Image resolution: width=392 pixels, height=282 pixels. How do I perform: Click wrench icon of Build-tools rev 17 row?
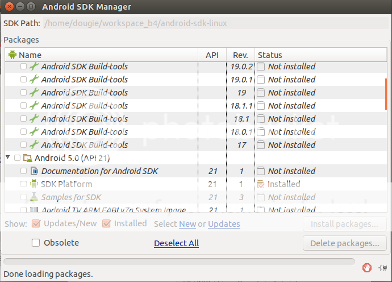[x=34, y=144]
